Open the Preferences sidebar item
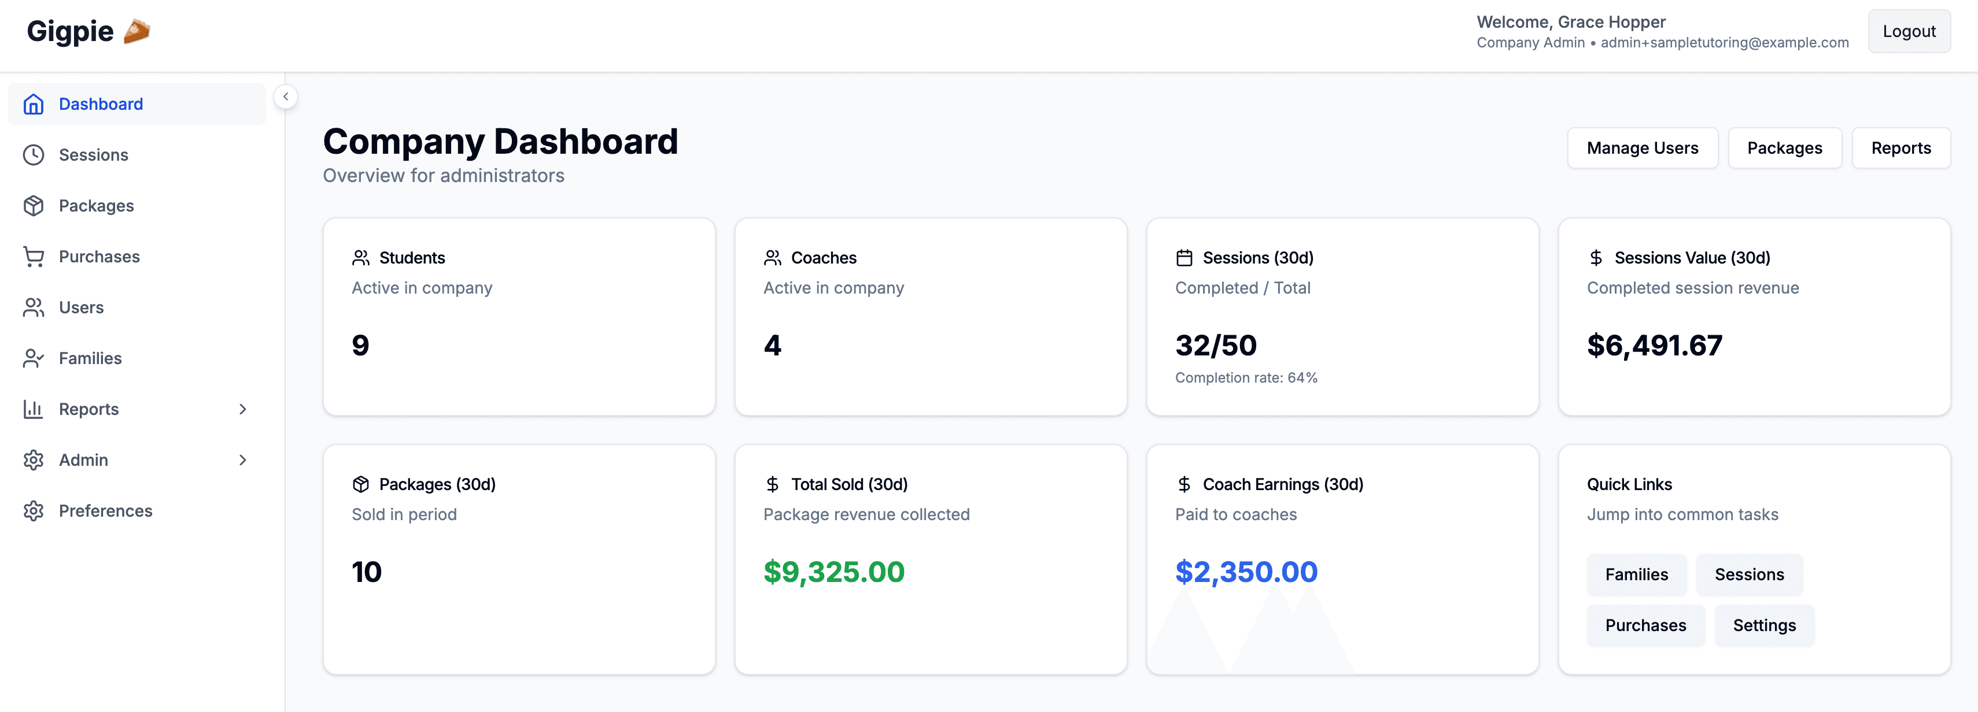The image size is (1978, 712). (x=105, y=510)
